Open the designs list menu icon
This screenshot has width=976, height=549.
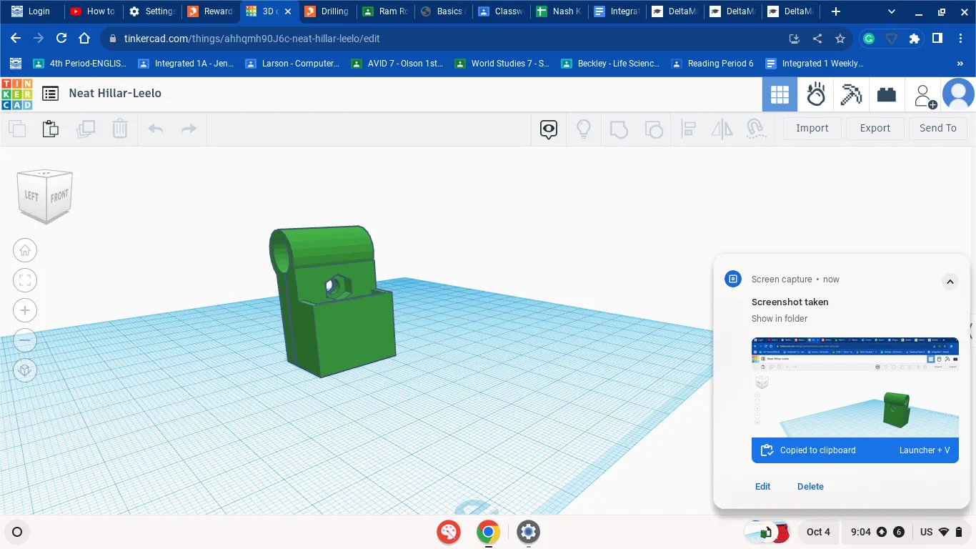(x=50, y=94)
